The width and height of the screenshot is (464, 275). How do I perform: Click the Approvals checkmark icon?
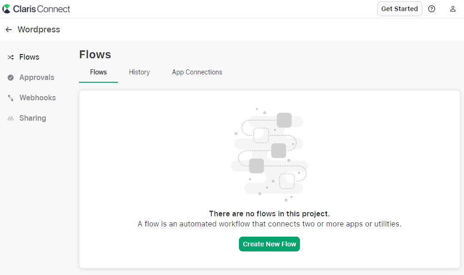tap(11, 78)
